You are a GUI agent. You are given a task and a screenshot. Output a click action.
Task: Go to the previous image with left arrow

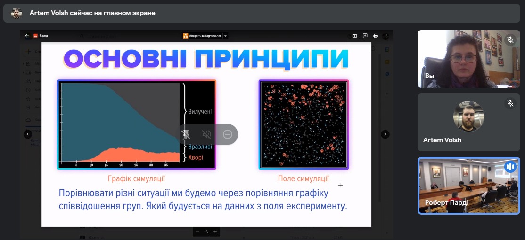tap(28, 134)
